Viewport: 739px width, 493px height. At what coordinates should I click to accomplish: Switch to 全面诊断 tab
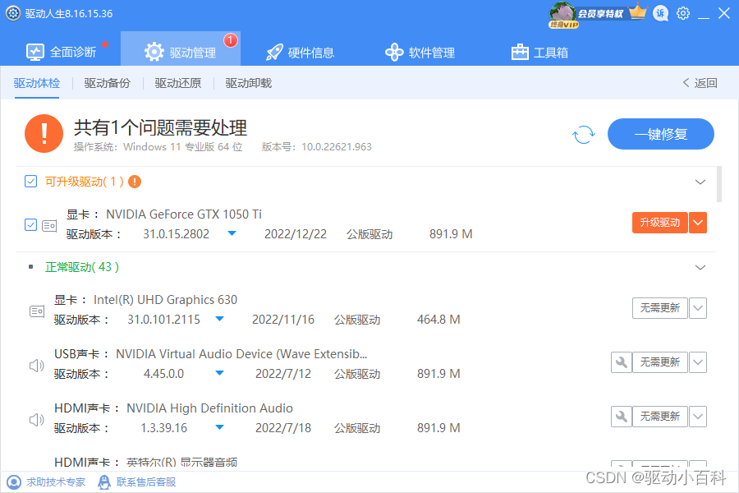coord(62,52)
